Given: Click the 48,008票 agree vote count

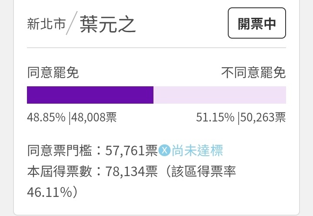Looking at the screenshot, I should point(94,117).
